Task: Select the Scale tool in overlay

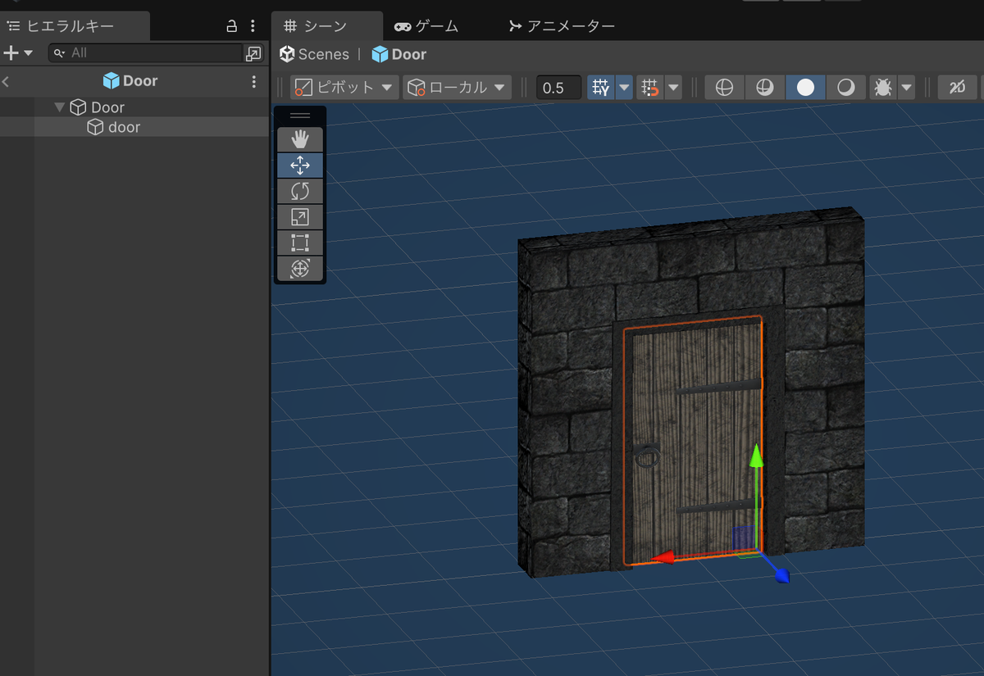Action: (300, 217)
